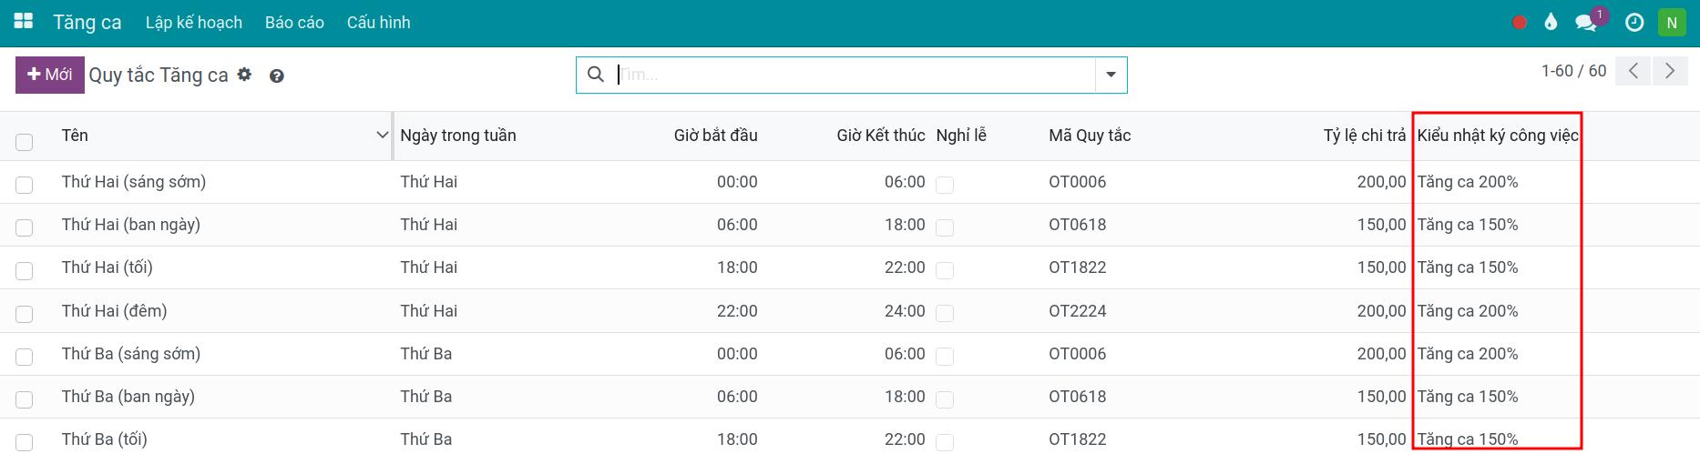Image resolution: width=1700 pixels, height=454 pixels.
Task: Toggle Nghỉ lễ checkbox for Thứ Hai (đêm)
Action: pyautogui.click(x=945, y=314)
